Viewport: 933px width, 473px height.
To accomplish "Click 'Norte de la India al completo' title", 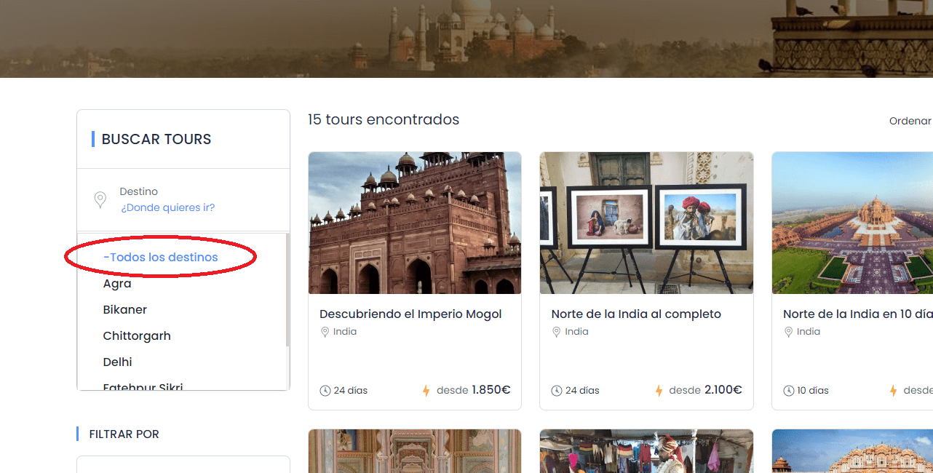I will pos(636,314).
